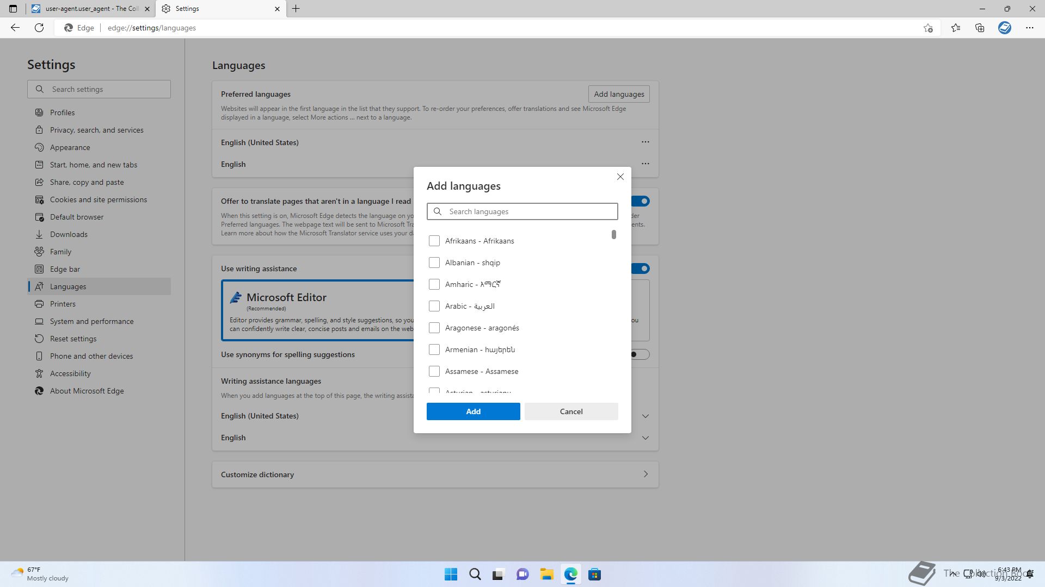Open Share, copy and paste settings
This screenshot has width=1045, height=587.
pyautogui.click(x=99, y=182)
